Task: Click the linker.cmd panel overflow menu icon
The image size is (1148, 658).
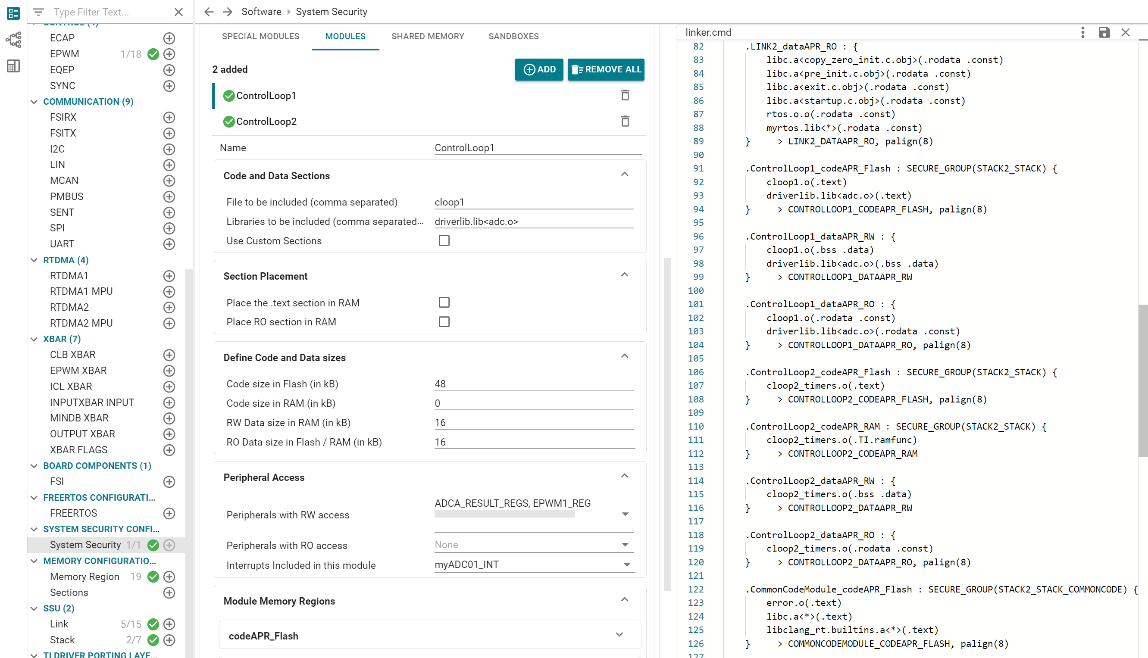Action: point(1082,32)
